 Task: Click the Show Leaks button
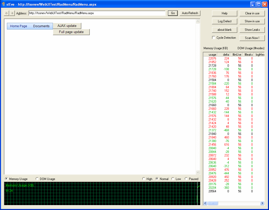pos(252,30)
